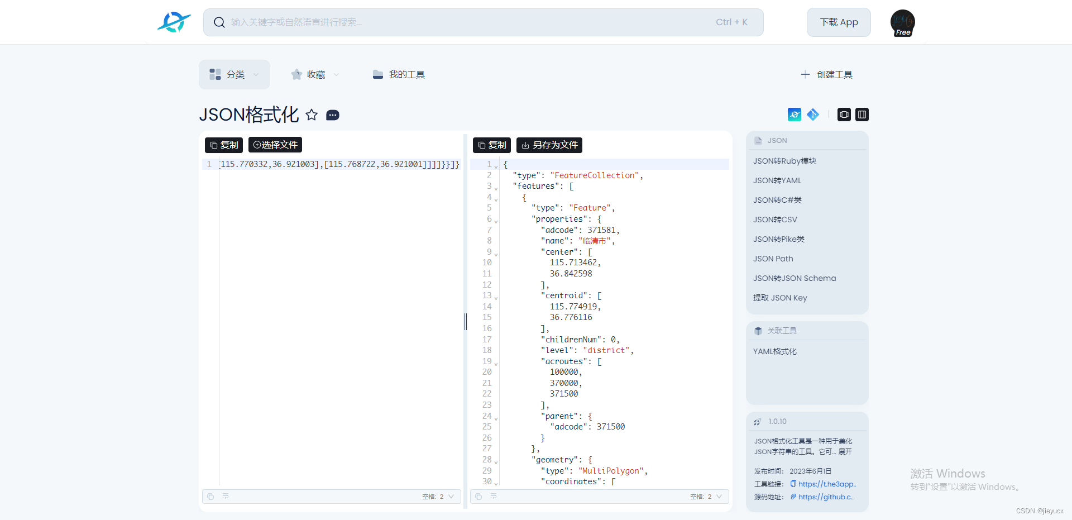This screenshot has width=1072, height=520.
Task: Click the copy icon in the output footer
Action: (478, 497)
